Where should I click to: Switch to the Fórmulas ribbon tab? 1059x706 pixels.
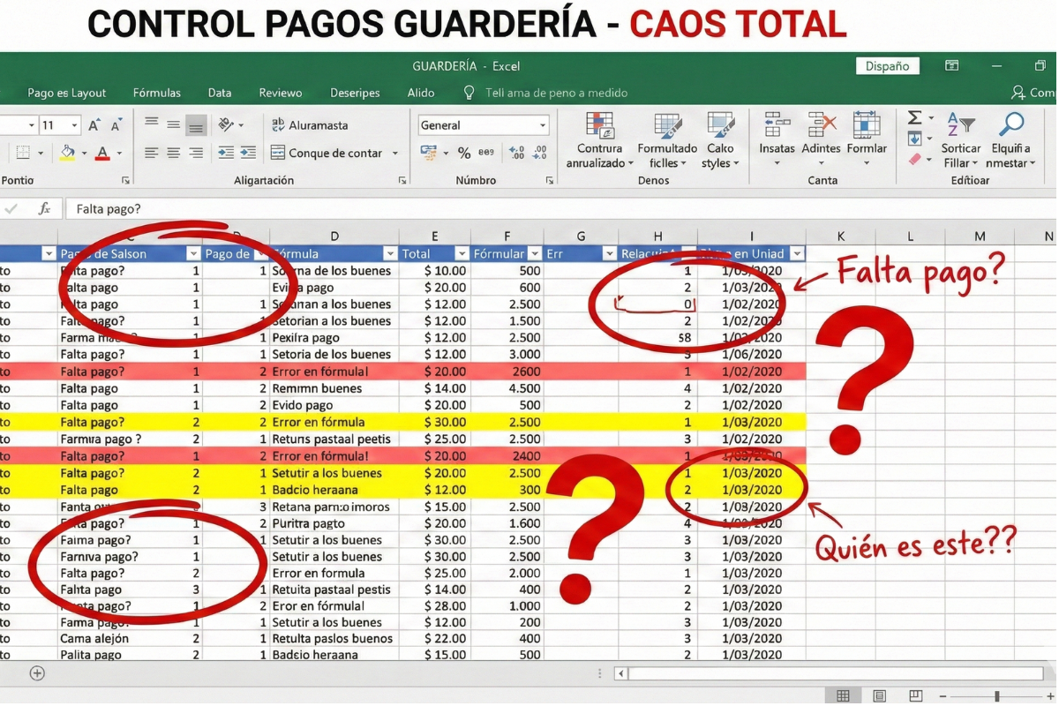coord(157,93)
